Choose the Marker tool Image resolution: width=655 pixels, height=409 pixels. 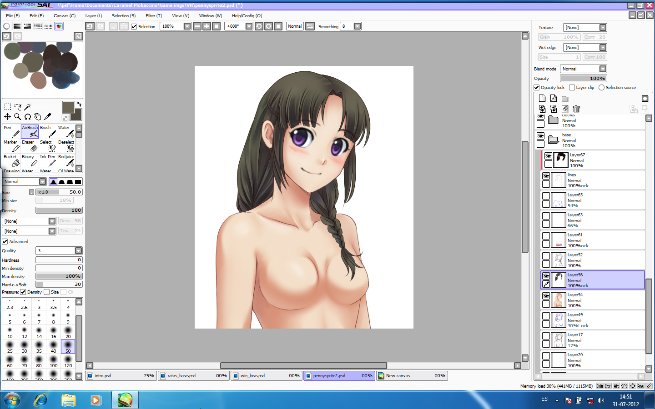(11, 146)
